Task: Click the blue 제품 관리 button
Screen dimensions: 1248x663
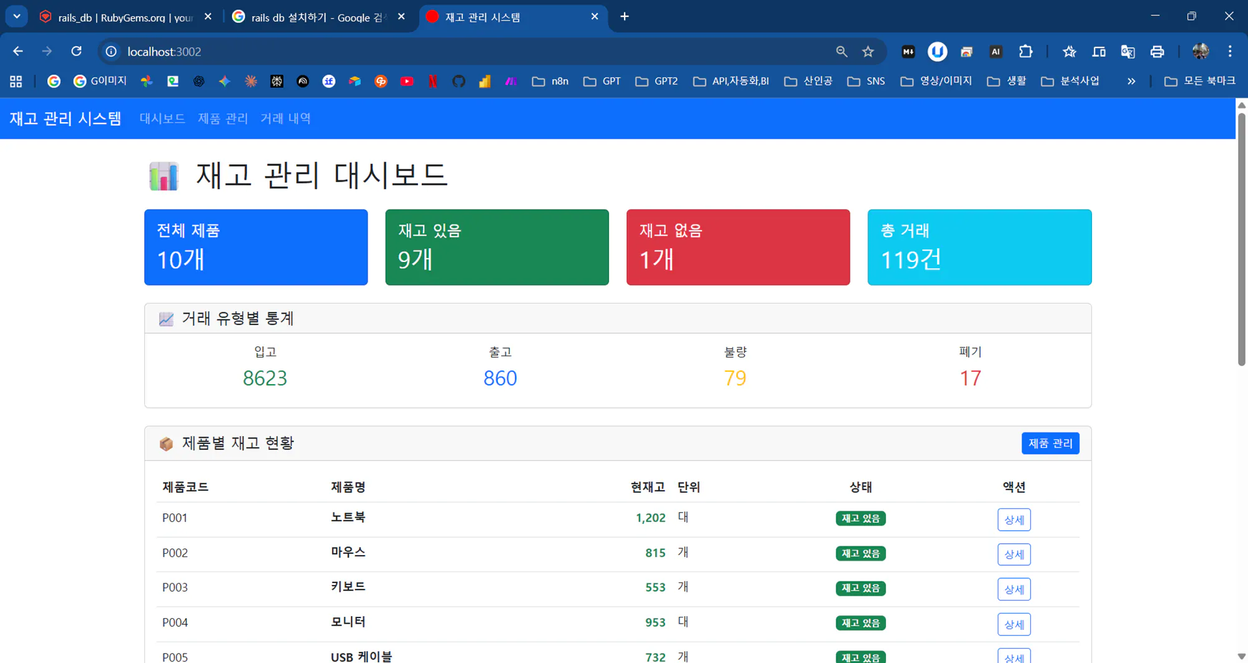Action: coord(1050,443)
